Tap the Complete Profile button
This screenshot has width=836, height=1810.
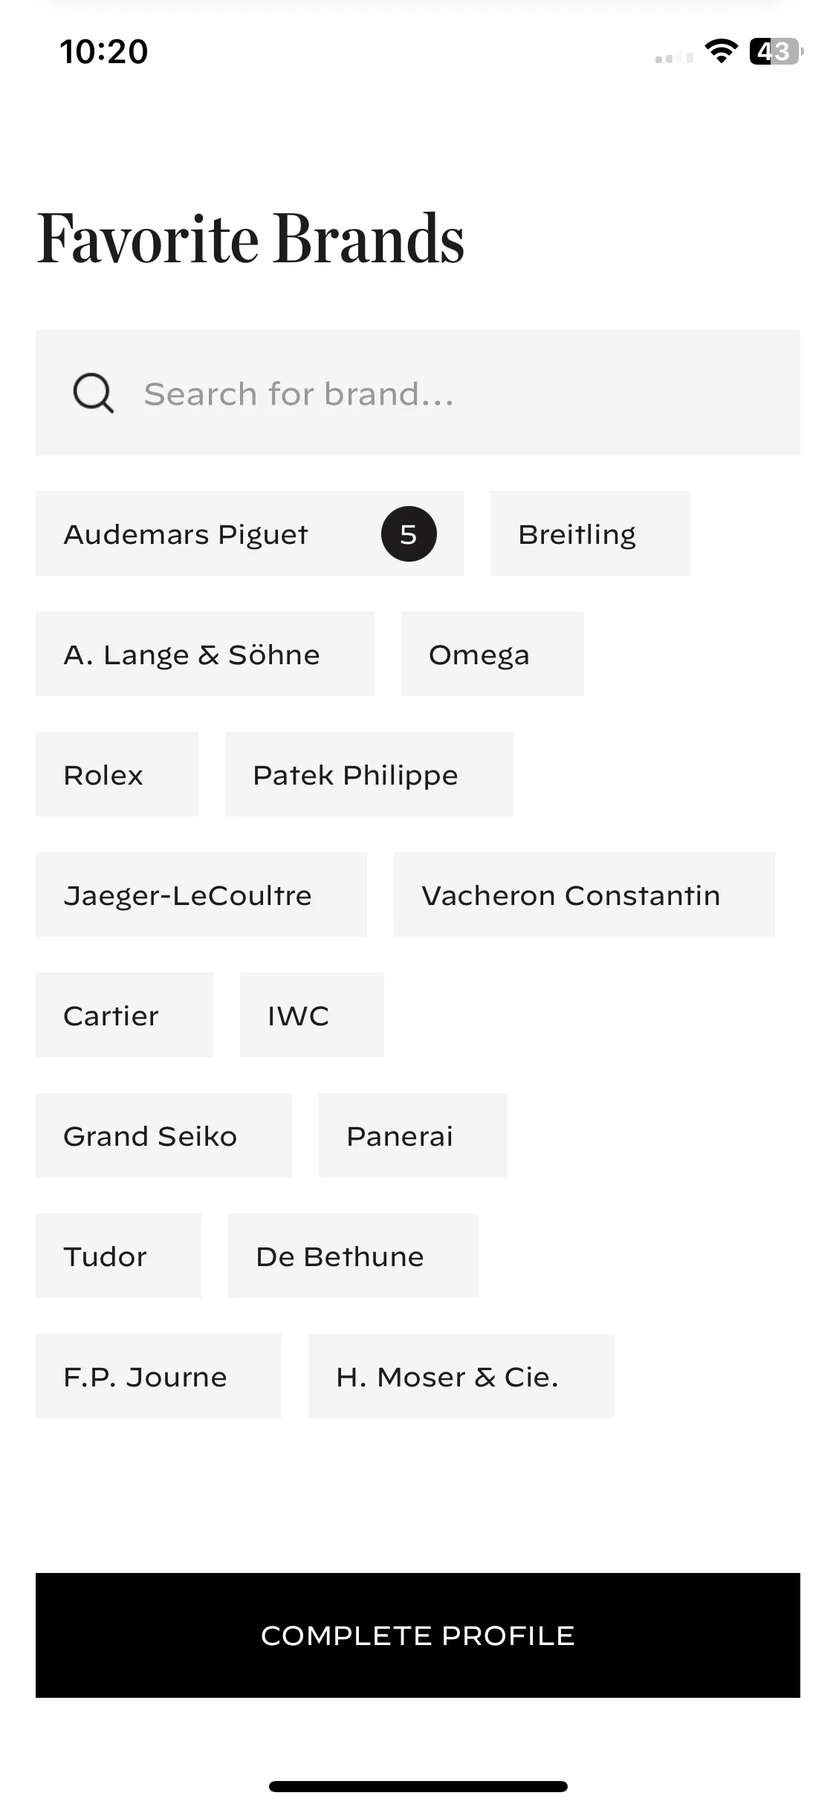pos(418,1635)
